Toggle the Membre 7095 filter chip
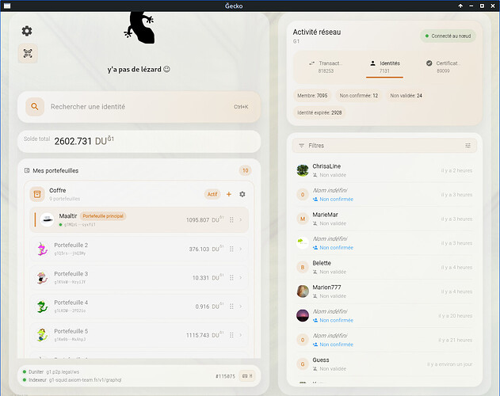 [x=311, y=95]
